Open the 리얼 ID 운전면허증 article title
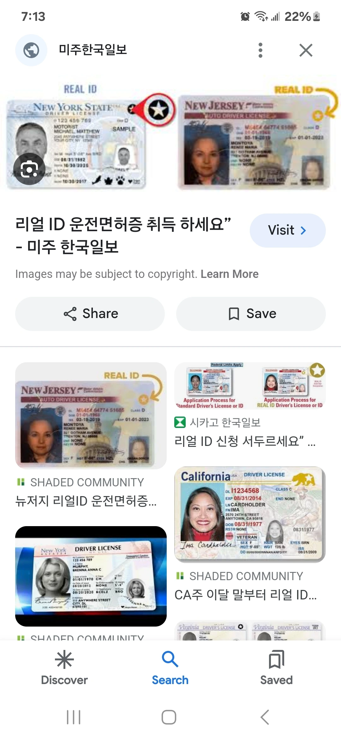Viewport: 341px width, 739px height. click(x=123, y=235)
